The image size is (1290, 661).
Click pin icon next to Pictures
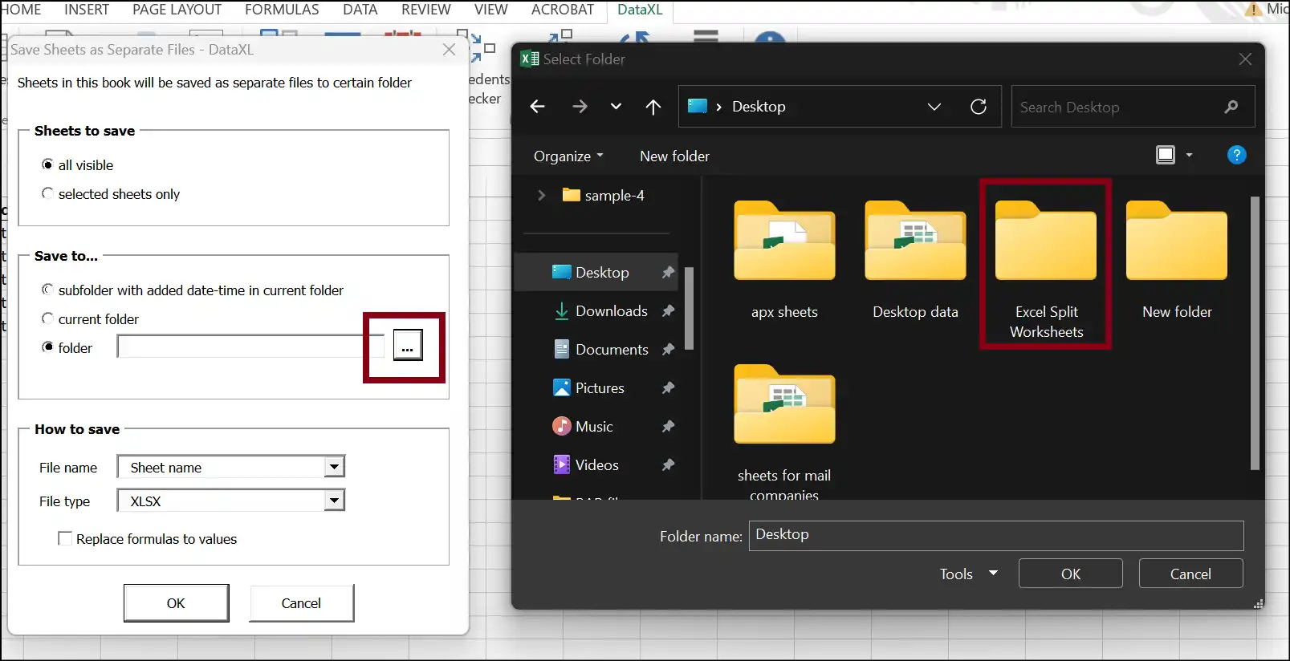coord(668,388)
